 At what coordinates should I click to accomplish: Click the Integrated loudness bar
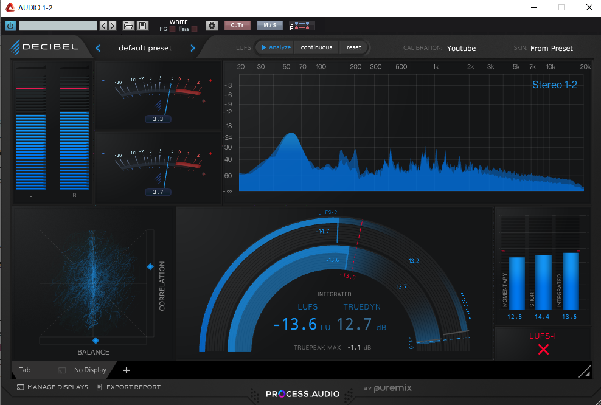[571, 281]
